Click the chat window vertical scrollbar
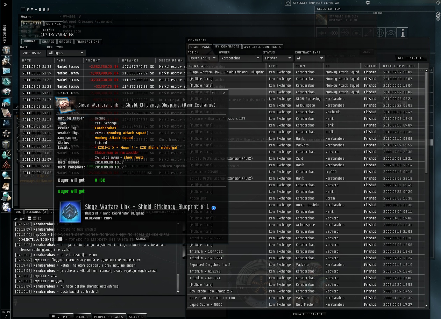The image size is (441, 319). click(x=179, y=282)
